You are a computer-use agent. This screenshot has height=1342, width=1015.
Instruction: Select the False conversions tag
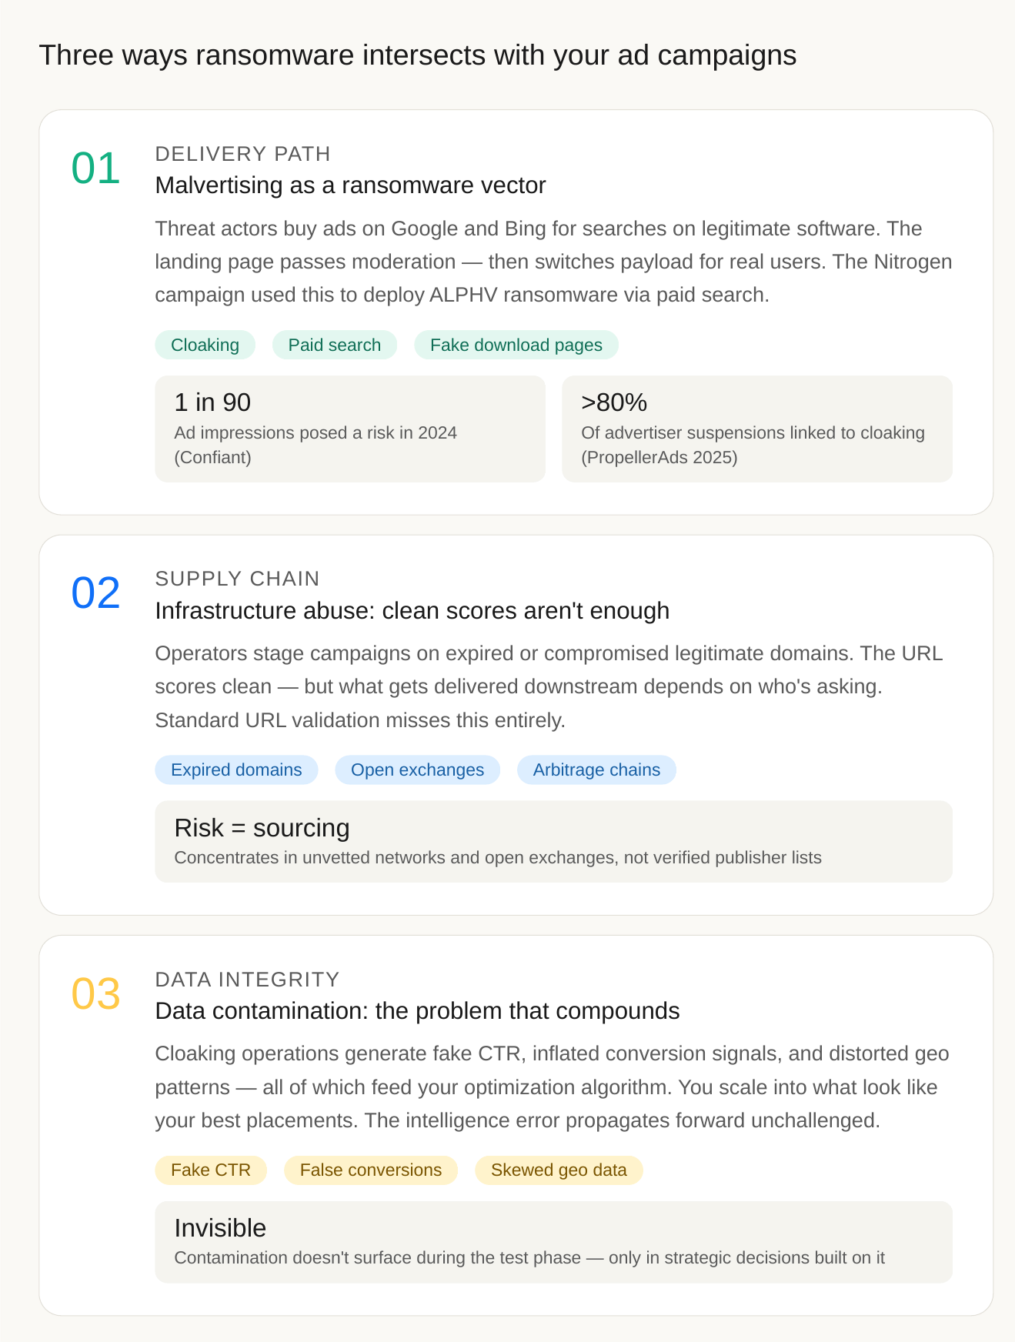[x=371, y=1170]
